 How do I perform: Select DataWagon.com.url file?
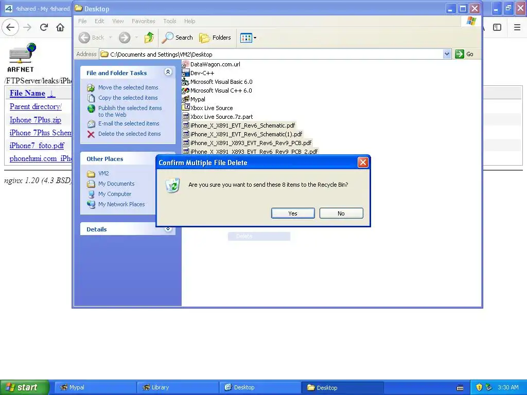coord(215,64)
